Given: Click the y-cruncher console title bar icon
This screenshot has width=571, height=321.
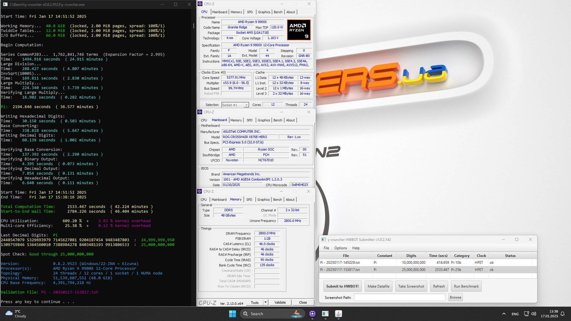Looking at the screenshot, I should point(5,4).
